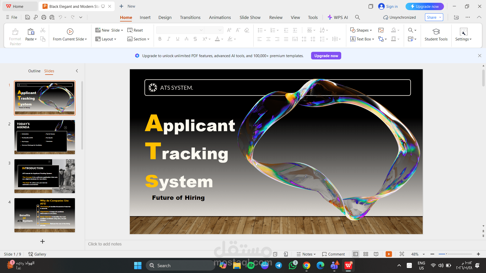The image size is (486, 273).
Task: Switch to the Transitions ribbon tab
Action: point(190,17)
